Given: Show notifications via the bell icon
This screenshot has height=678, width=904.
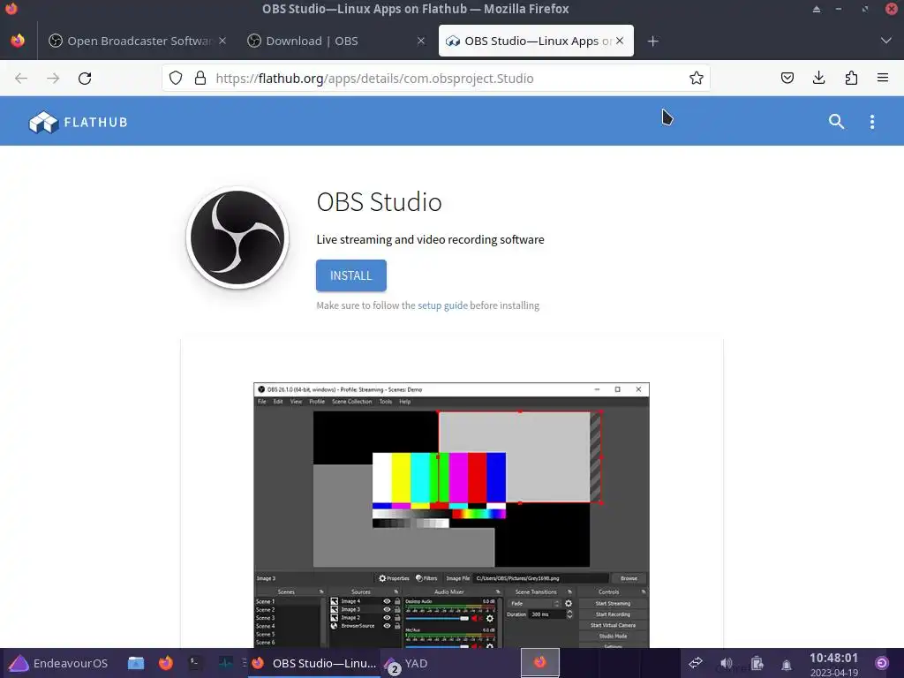Looking at the screenshot, I should tap(787, 665).
